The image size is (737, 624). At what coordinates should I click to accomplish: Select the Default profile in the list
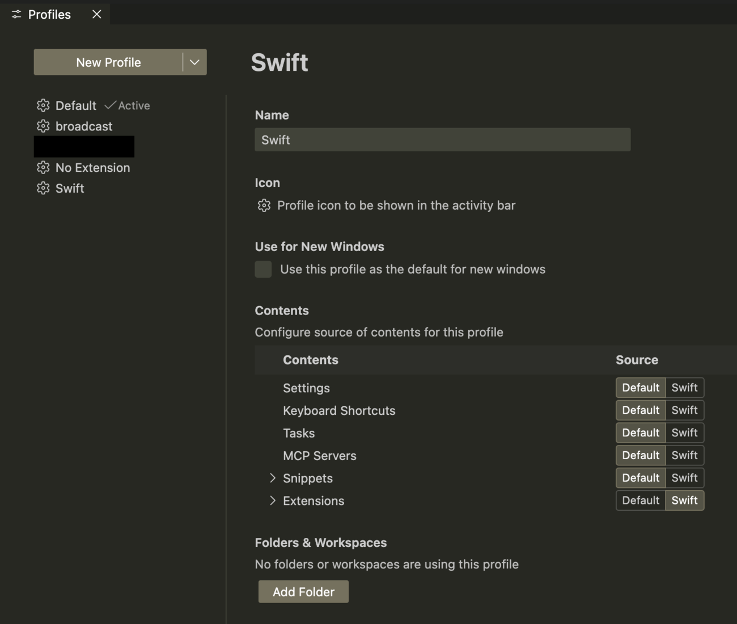(x=76, y=105)
